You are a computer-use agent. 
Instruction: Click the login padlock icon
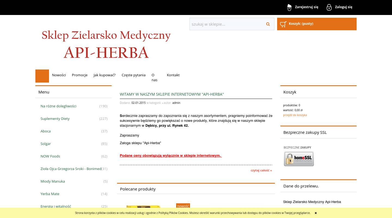pos(329,7)
